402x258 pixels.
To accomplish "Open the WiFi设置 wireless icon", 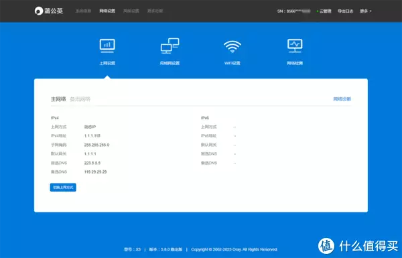I will click(x=232, y=52).
